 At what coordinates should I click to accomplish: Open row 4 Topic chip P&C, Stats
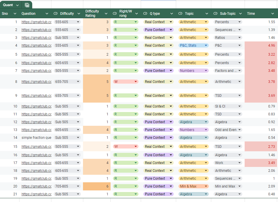point(194,46)
